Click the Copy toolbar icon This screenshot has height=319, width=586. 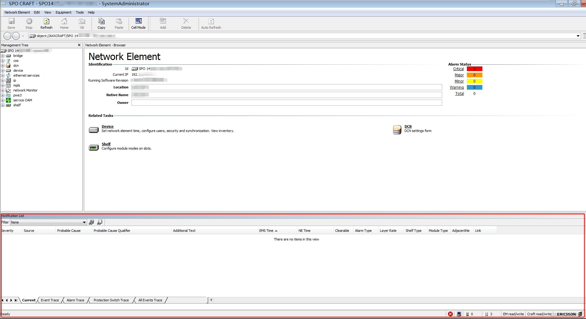101,23
